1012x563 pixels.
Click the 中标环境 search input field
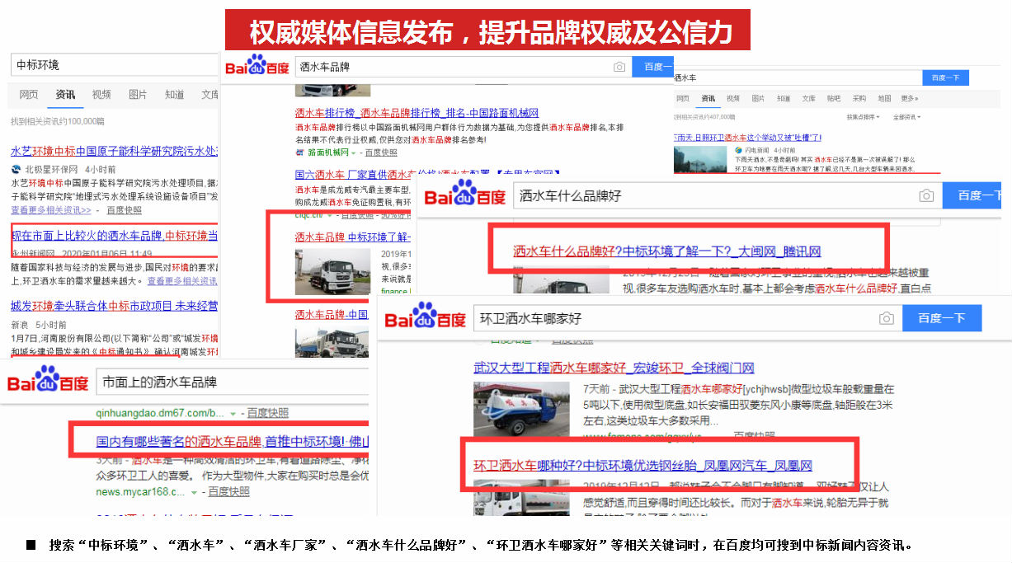point(115,65)
